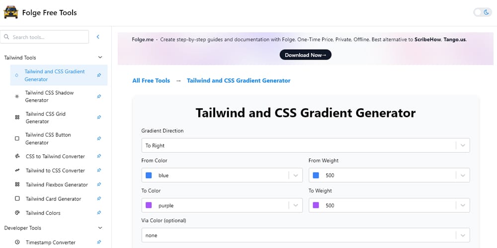Click the Download Now button
Screen dimensions: 497x248
[305, 55]
